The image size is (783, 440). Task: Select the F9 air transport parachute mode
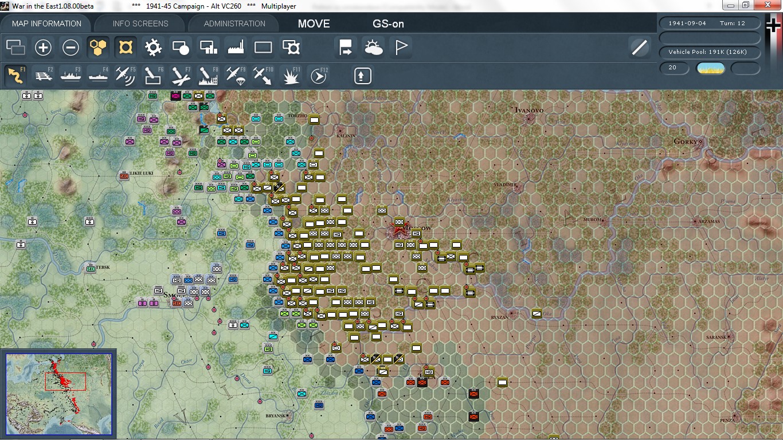pos(236,76)
